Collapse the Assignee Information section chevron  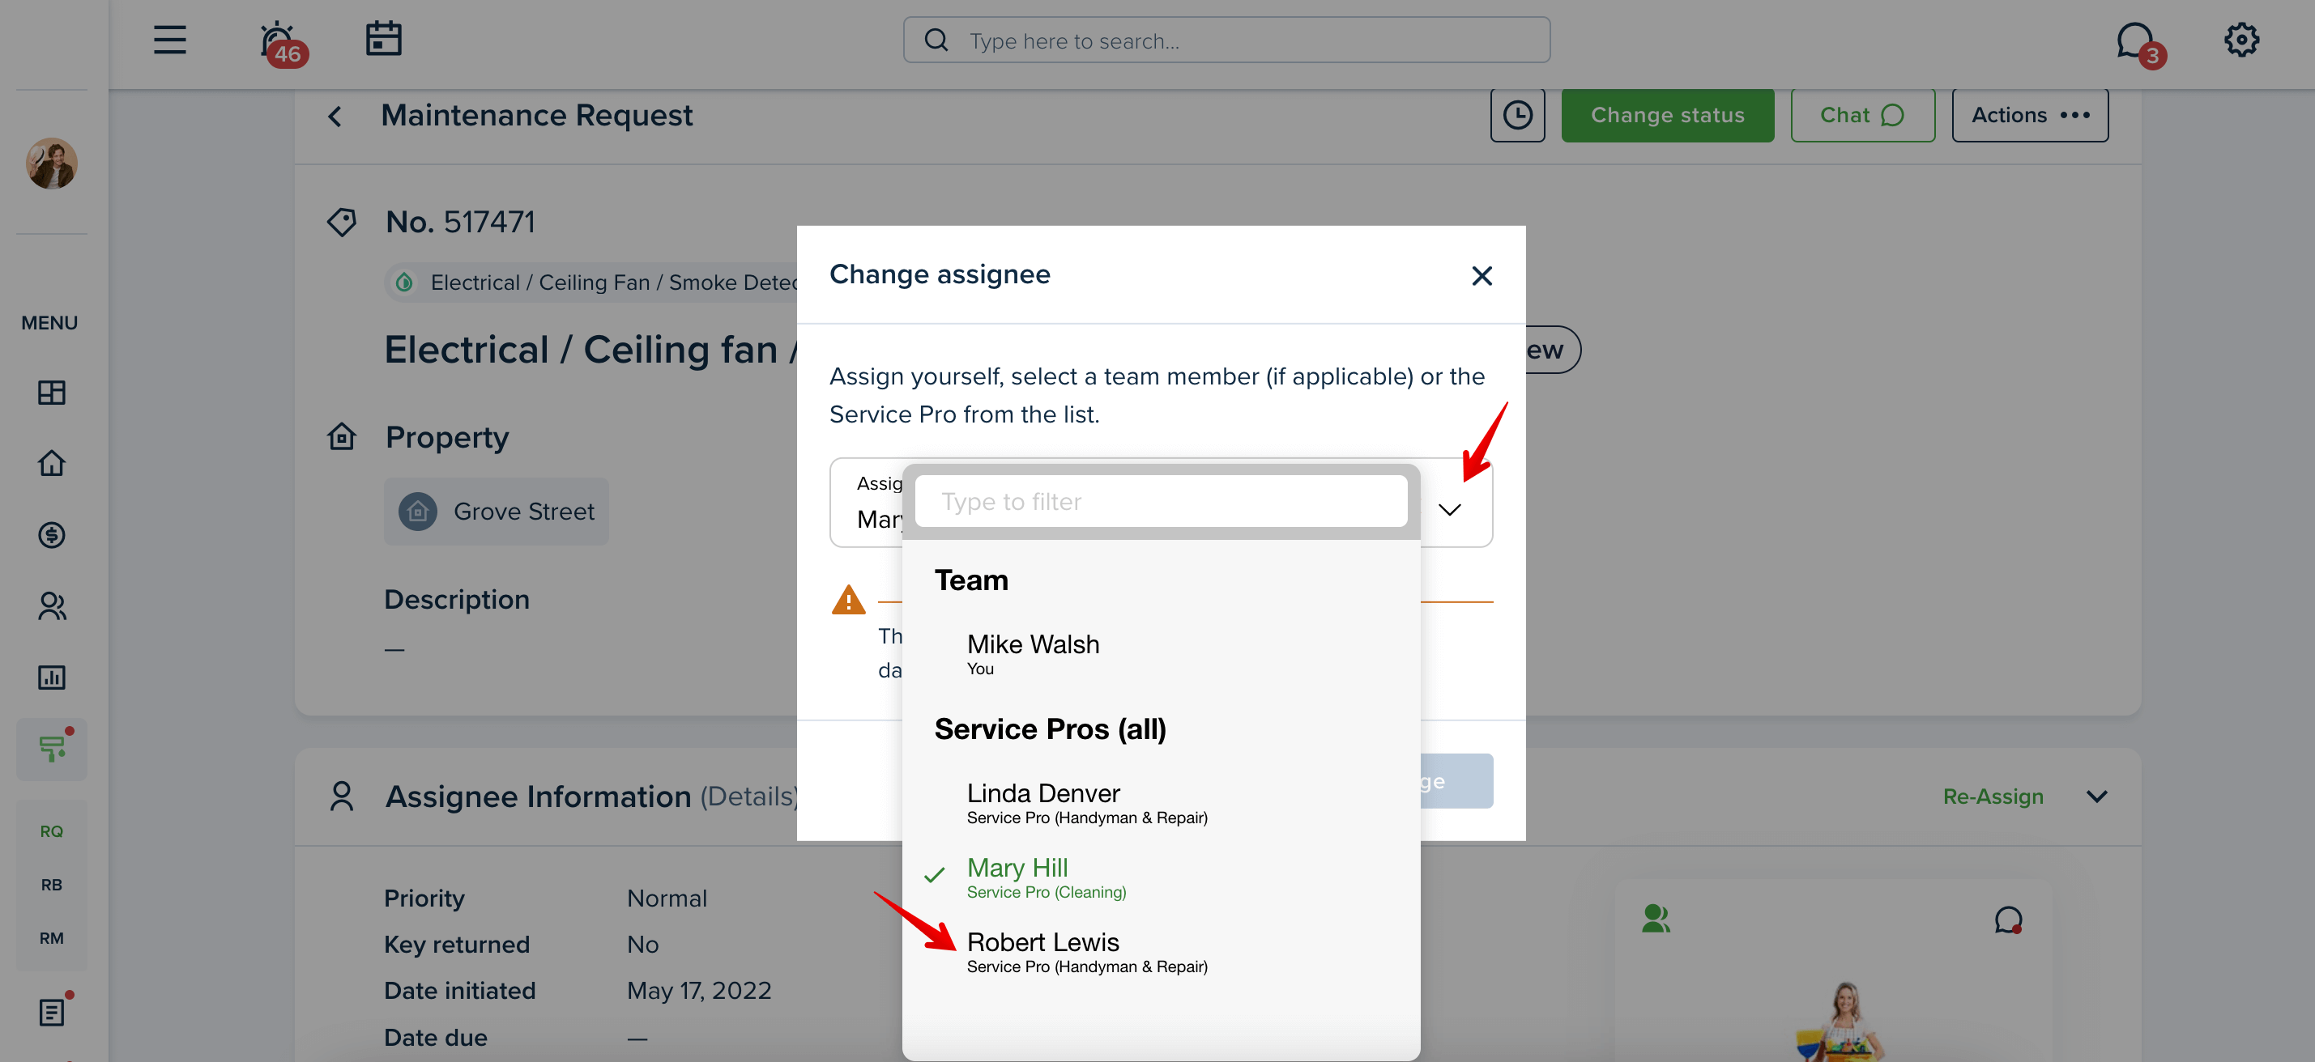[x=2095, y=796]
